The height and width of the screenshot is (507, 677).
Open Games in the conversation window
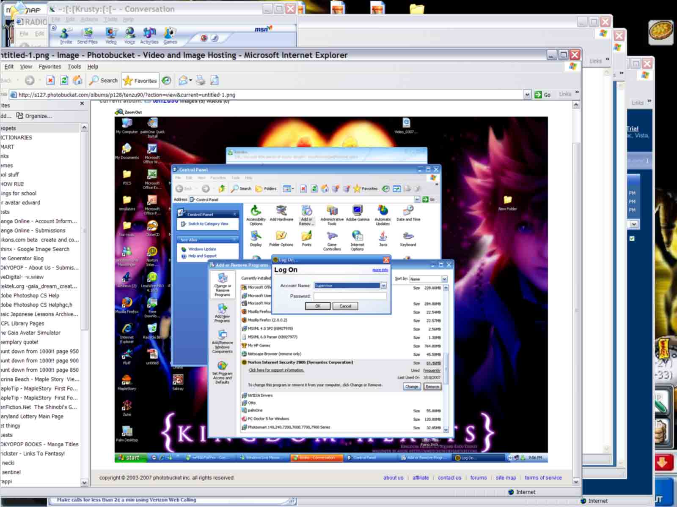point(170,35)
